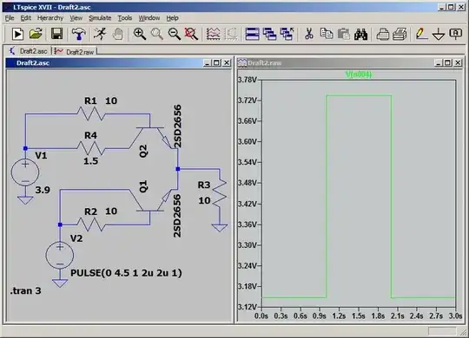Maximize the Draft2.asc schematic subwindow

point(216,63)
